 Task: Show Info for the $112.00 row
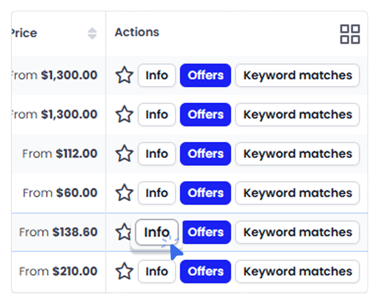(156, 154)
